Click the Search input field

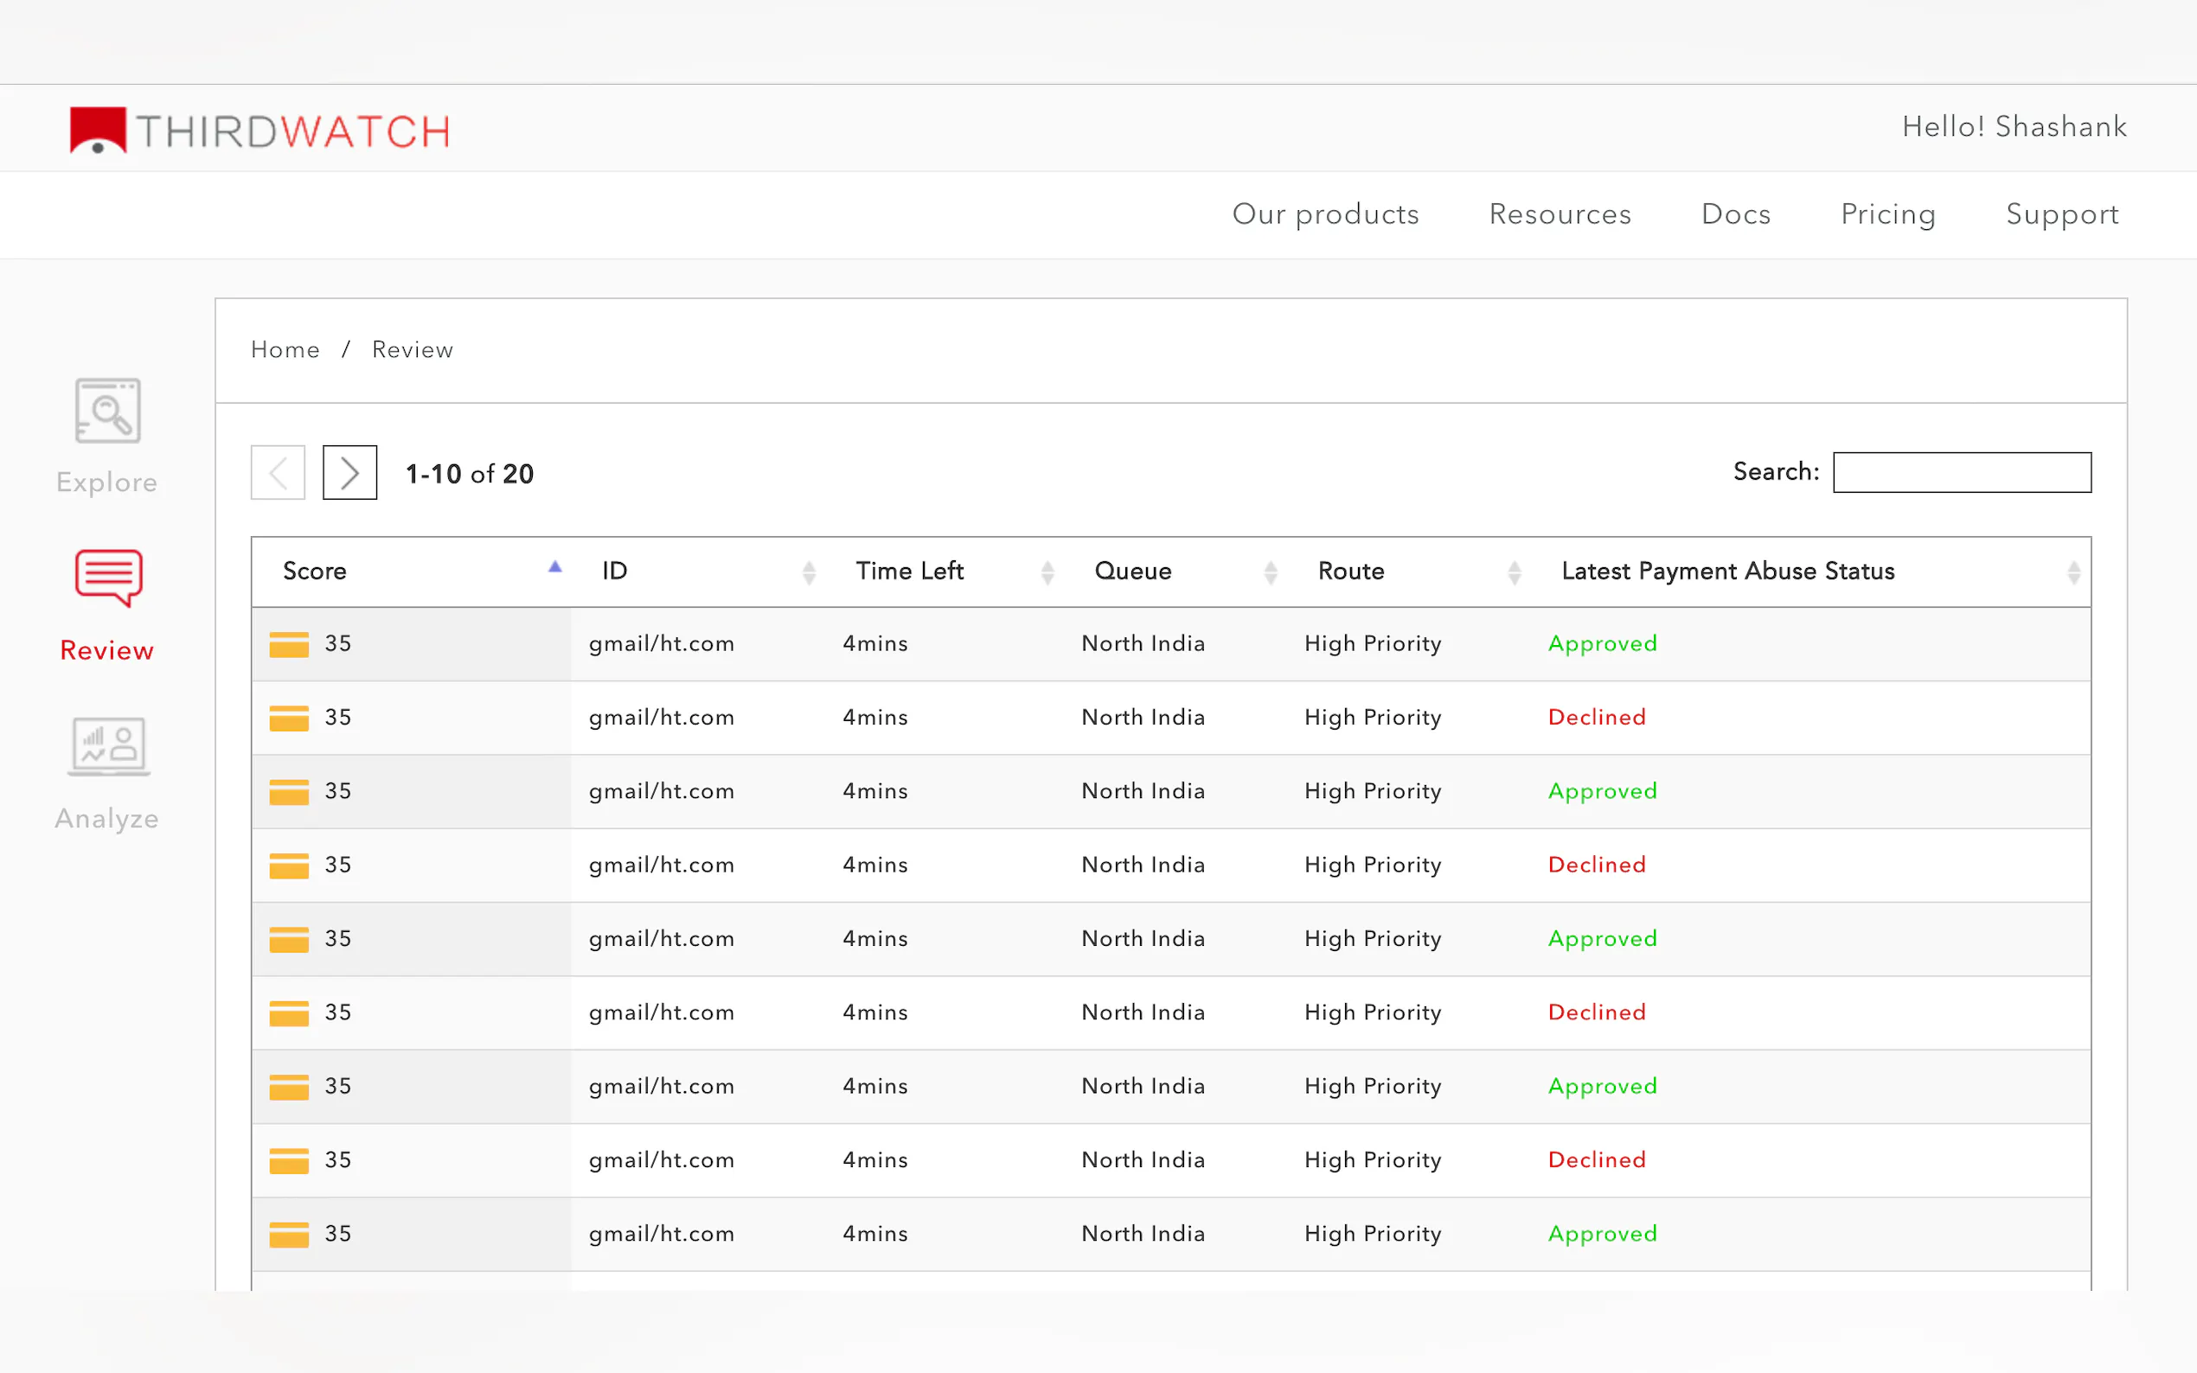click(x=1962, y=472)
